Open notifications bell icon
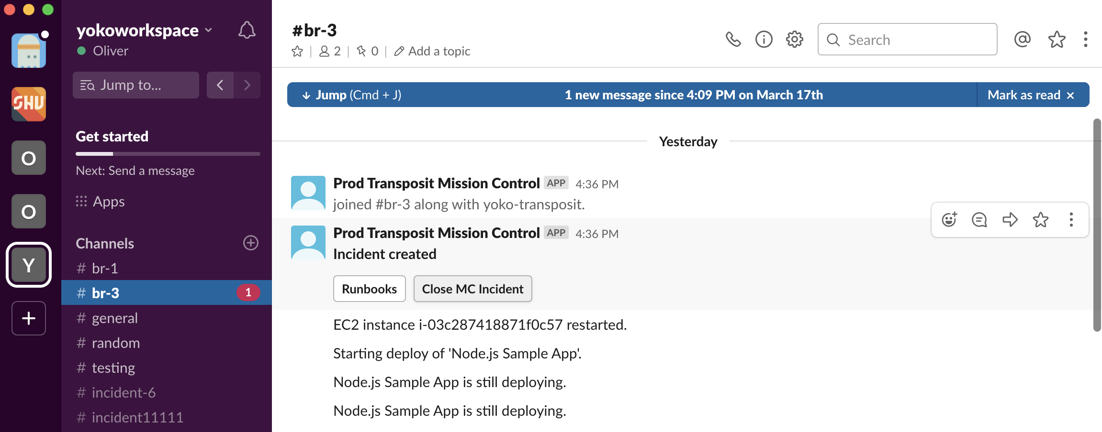This screenshot has height=432, width=1102. [247, 30]
